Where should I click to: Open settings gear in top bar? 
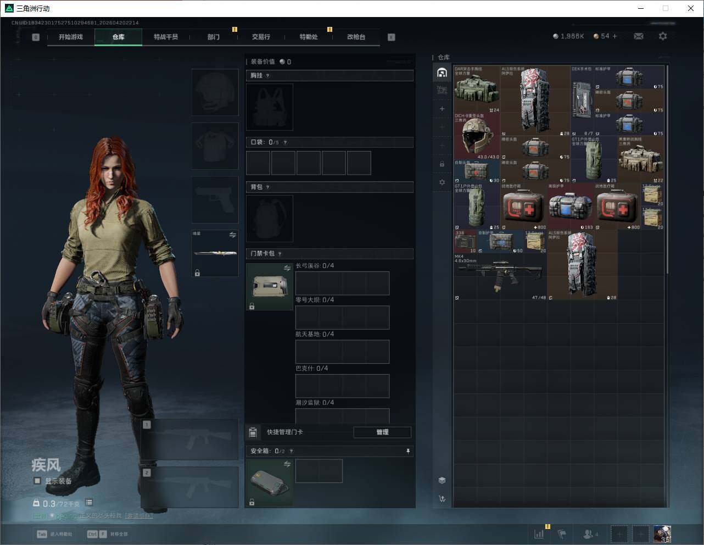tap(663, 36)
